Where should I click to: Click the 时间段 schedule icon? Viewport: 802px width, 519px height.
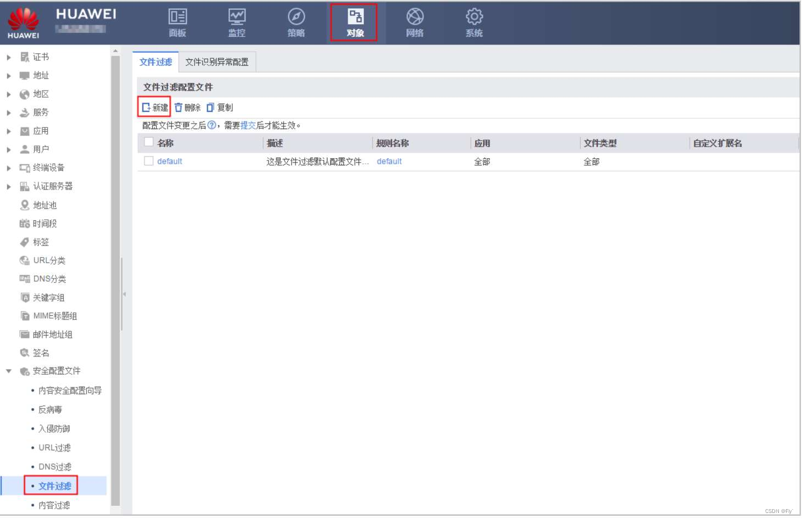coord(25,224)
